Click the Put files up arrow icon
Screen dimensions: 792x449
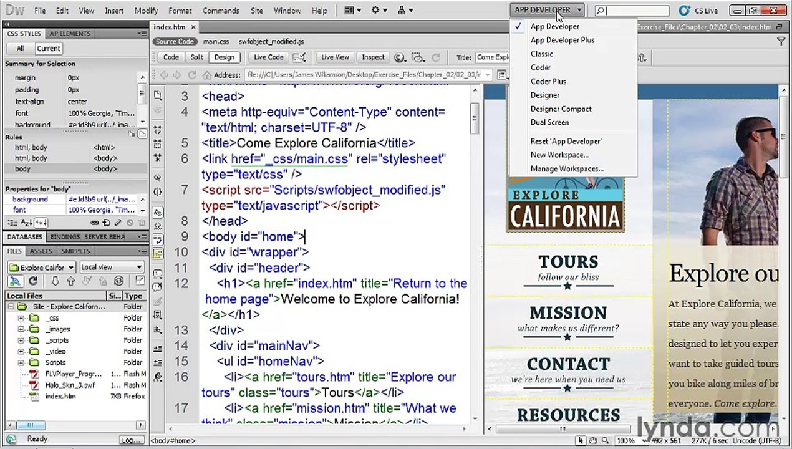coord(70,281)
